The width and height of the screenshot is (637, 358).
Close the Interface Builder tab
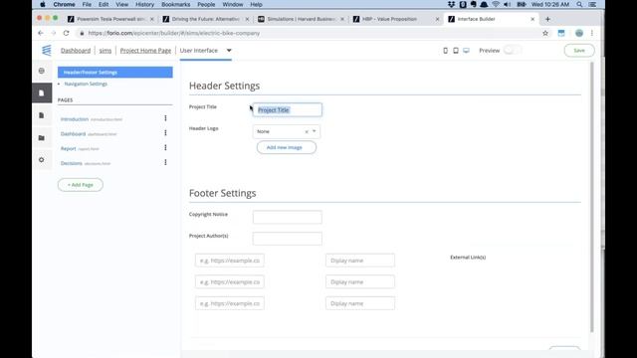tap(532, 19)
